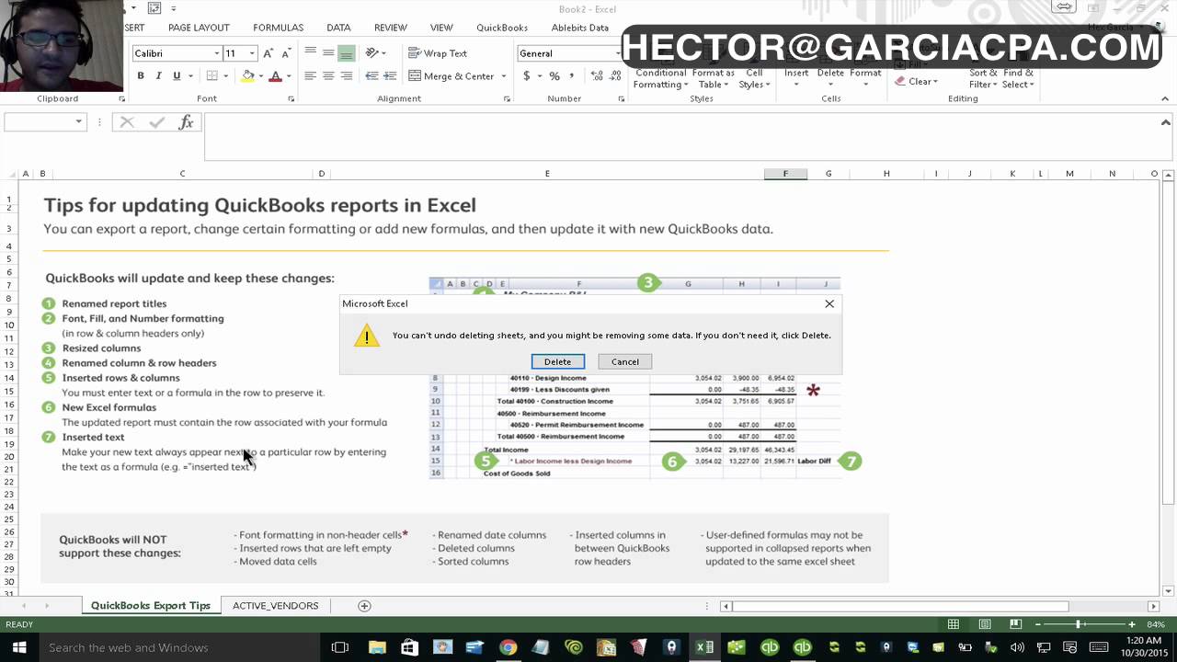Expand the Merge & Center arrow

point(505,76)
